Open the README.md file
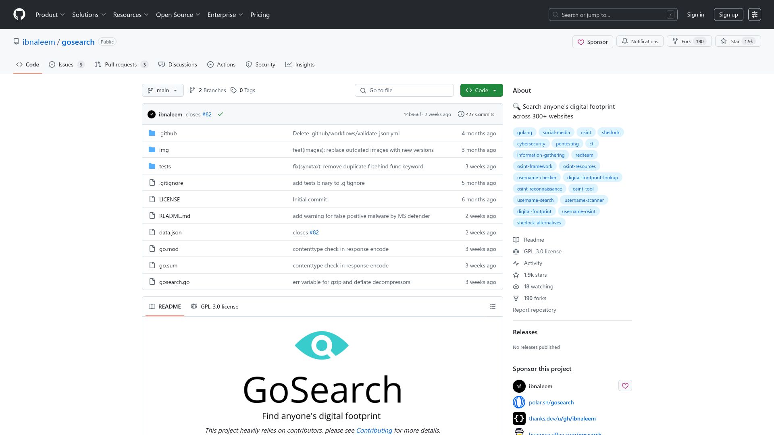Image resolution: width=774 pixels, height=435 pixels. click(x=175, y=216)
